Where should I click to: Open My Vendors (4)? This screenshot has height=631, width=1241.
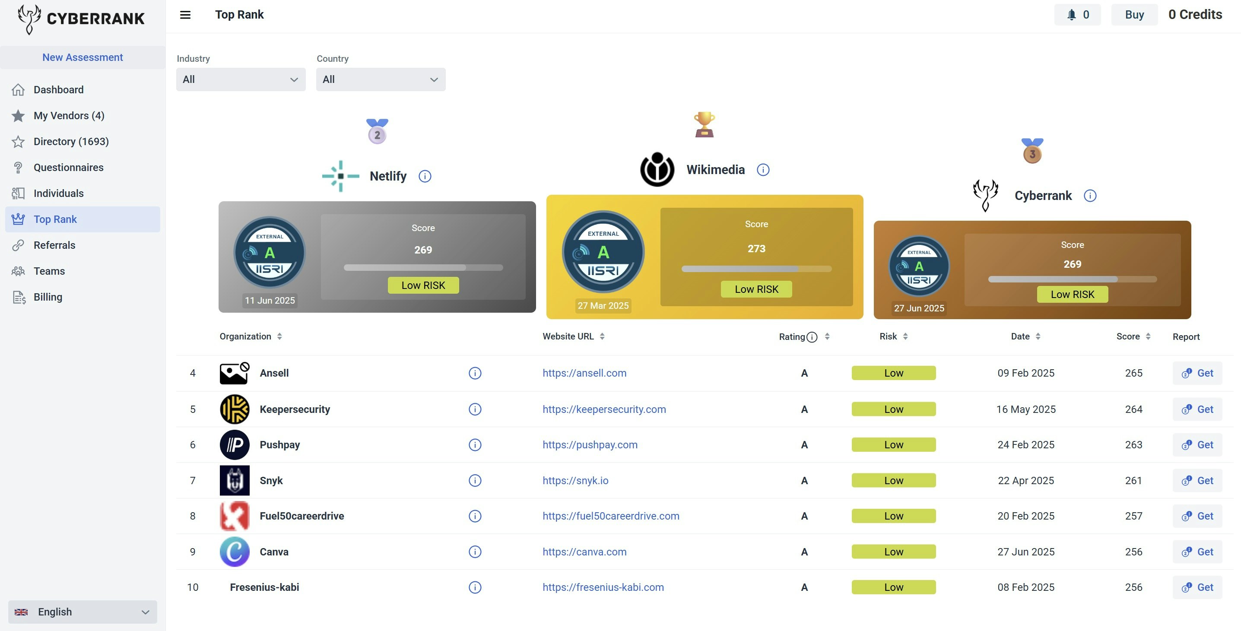click(83, 116)
